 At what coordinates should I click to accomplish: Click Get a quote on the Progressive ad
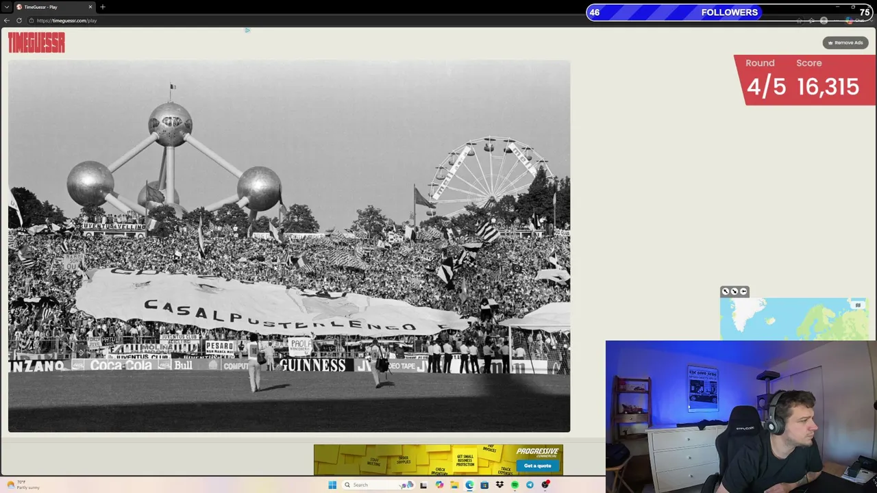pos(538,466)
